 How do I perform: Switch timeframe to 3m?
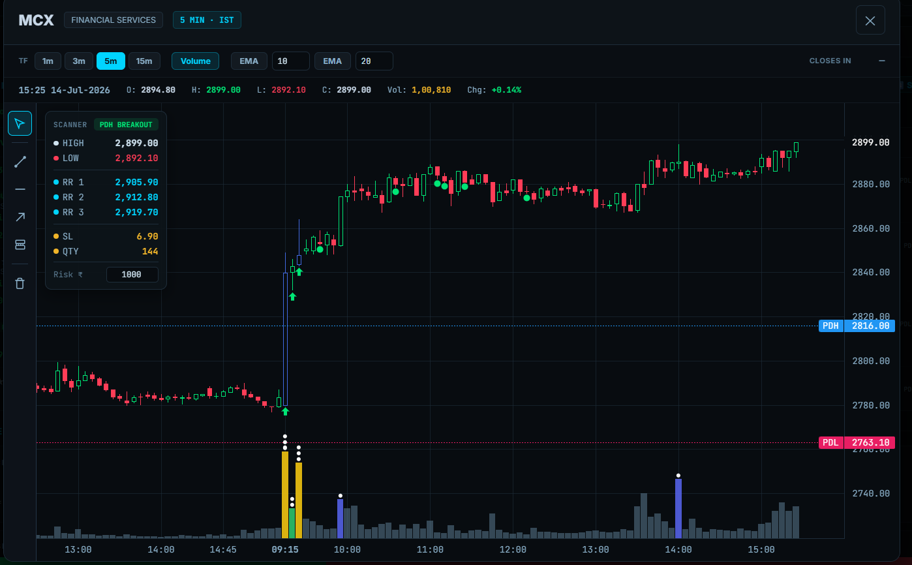click(79, 61)
